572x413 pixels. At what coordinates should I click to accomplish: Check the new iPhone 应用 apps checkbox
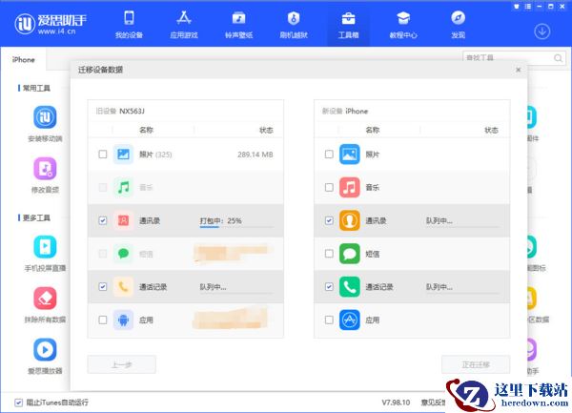click(329, 320)
